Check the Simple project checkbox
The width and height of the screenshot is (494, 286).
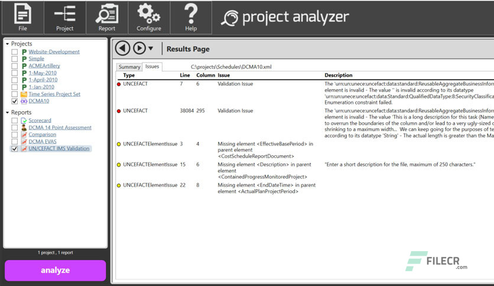15,59
